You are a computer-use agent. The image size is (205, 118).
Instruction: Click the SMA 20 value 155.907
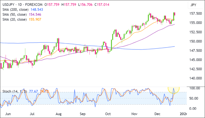click(35, 20)
